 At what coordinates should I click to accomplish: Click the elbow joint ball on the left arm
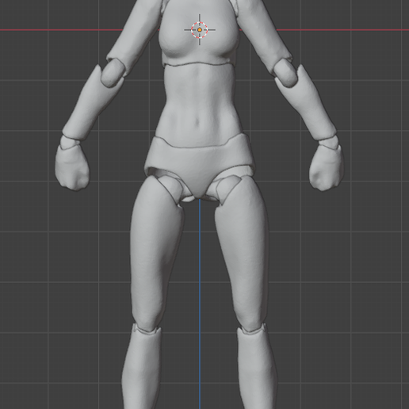(x=113, y=73)
